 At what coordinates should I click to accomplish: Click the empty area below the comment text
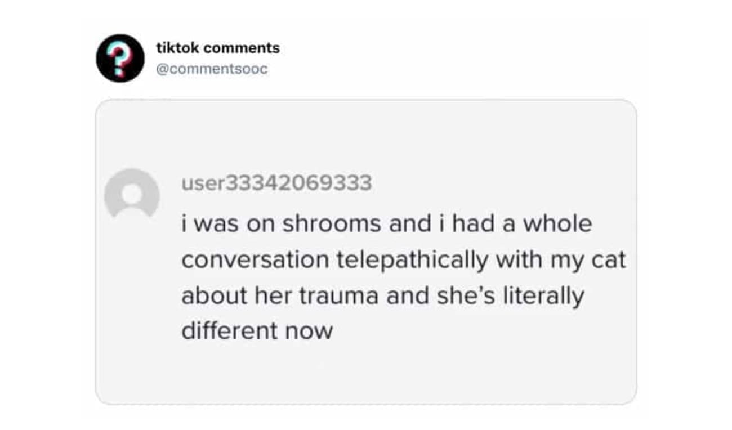tap(366, 374)
